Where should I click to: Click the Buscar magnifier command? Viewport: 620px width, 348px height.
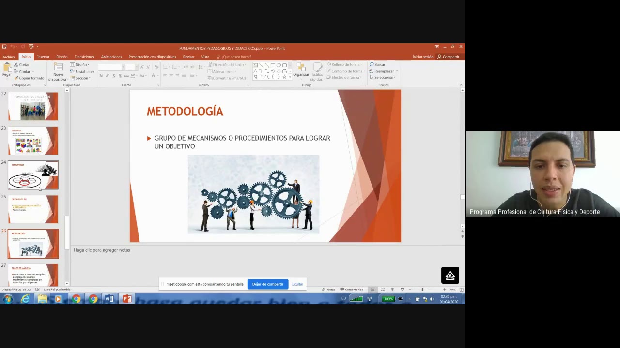[x=377, y=64]
